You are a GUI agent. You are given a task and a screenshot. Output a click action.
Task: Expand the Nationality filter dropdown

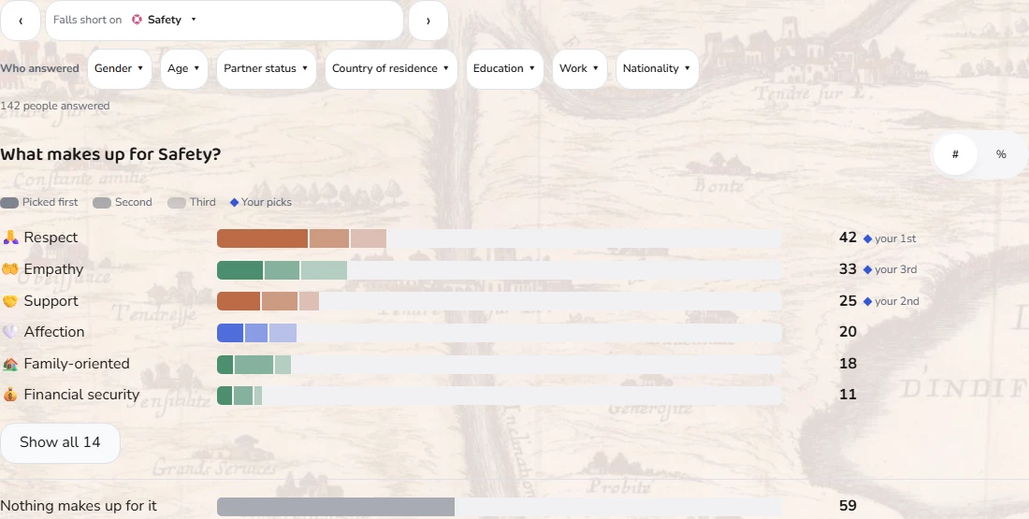[x=657, y=69]
